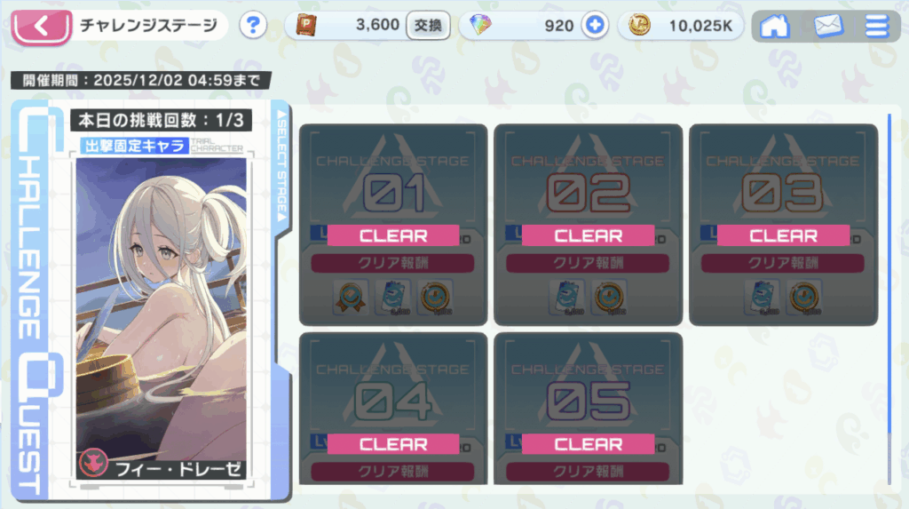Select Challenge Stage 01 card
This screenshot has width=909, height=509.
pyautogui.click(x=393, y=225)
